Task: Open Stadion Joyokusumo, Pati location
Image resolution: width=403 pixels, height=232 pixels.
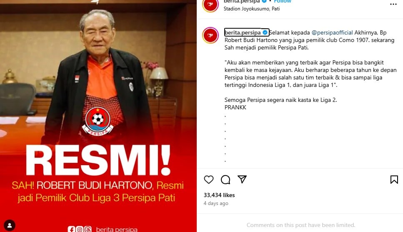Action: point(251,9)
